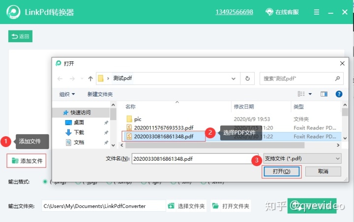Select 桌面 desktop in navigation pane

[79, 123]
